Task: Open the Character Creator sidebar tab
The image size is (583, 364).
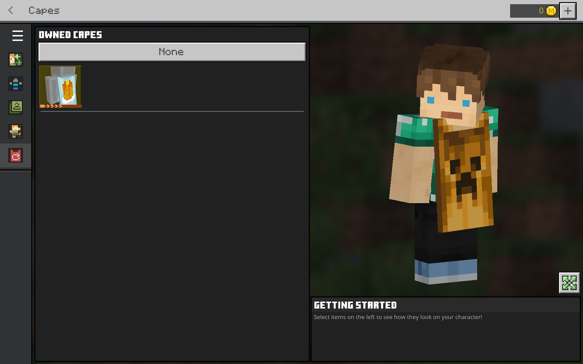Action: (16, 60)
